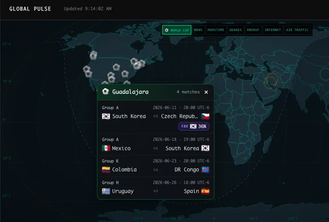Toggle the Energy layer
The width and height of the screenshot is (329, 222).
(x=253, y=30)
